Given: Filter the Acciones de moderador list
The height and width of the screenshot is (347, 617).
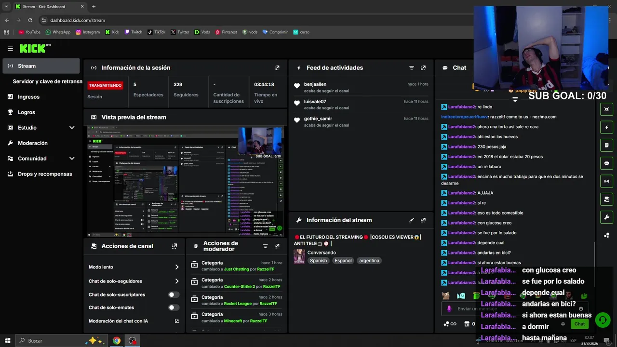Looking at the screenshot, I should click(x=265, y=246).
